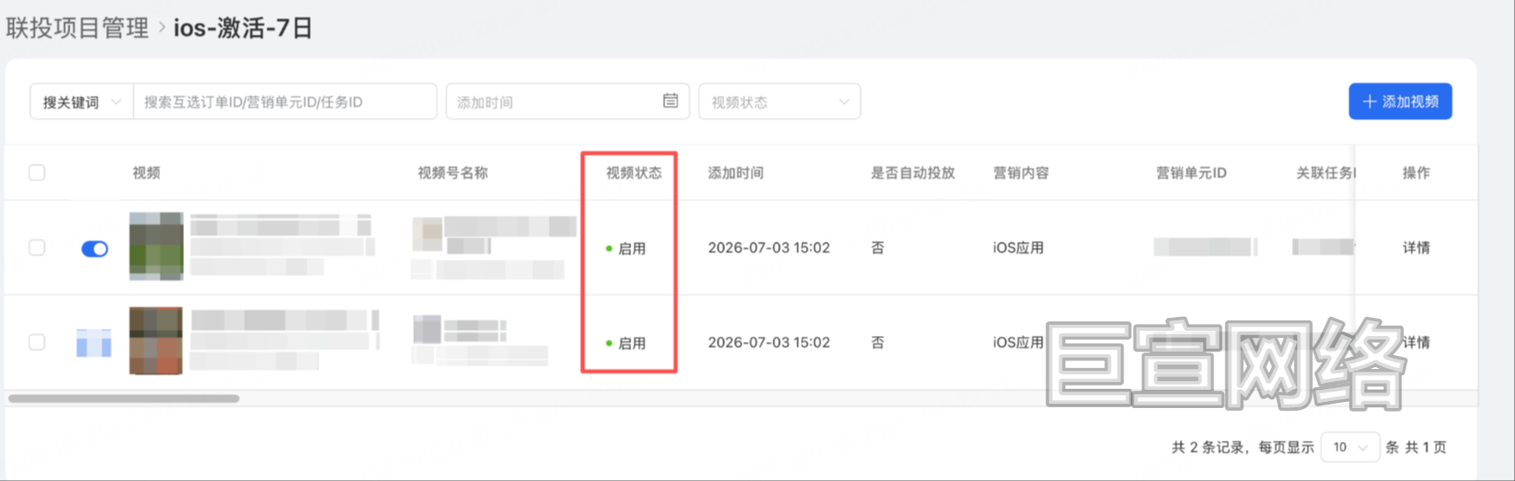Click green status dot in first row
This screenshot has width=1515, height=481.
[609, 248]
